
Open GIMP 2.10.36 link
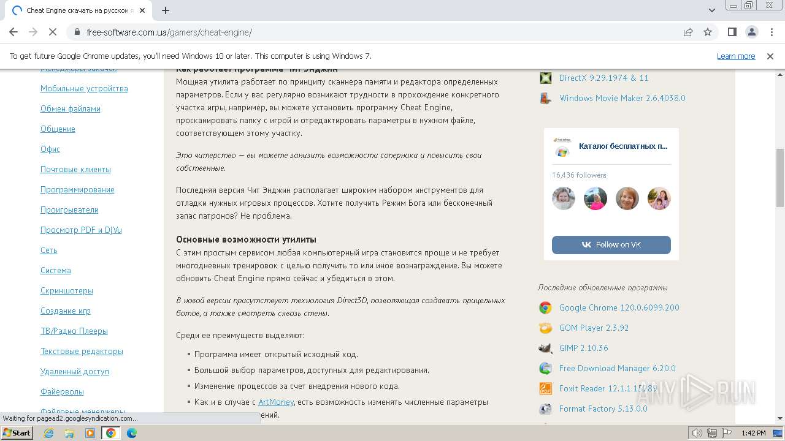click(x=584, y=348)
